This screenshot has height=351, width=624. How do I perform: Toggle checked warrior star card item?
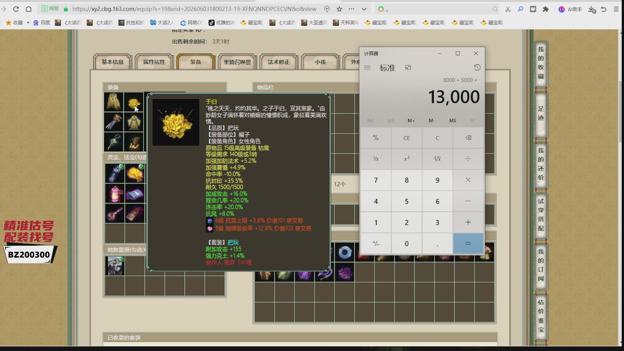coord(115,266)
